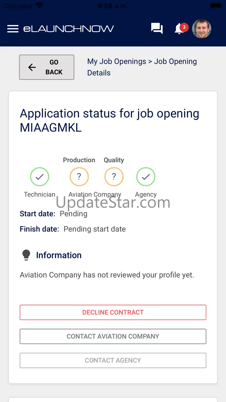Tap the Technician checkmark status circle
The width and height of the screenshot is (226, 402).
click(40, 177)
